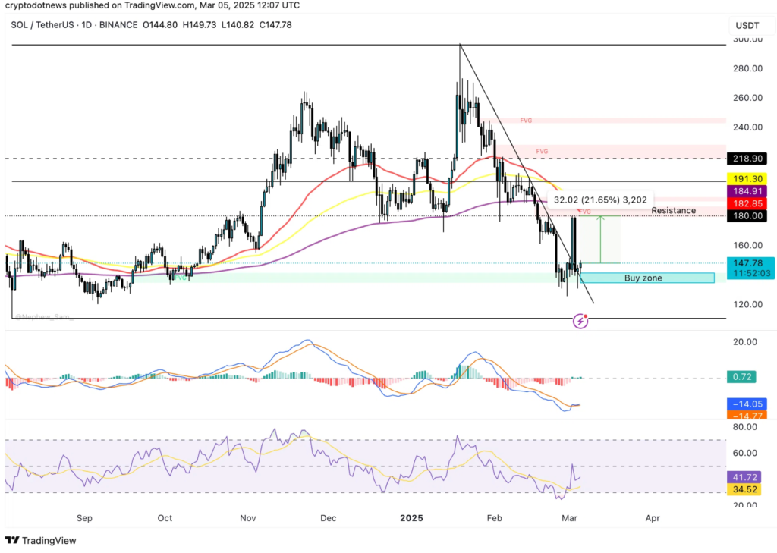Screen dimensions: 777x553
Task: Click the purple lightning bolt event icon
Action: [x=581, y=321]
